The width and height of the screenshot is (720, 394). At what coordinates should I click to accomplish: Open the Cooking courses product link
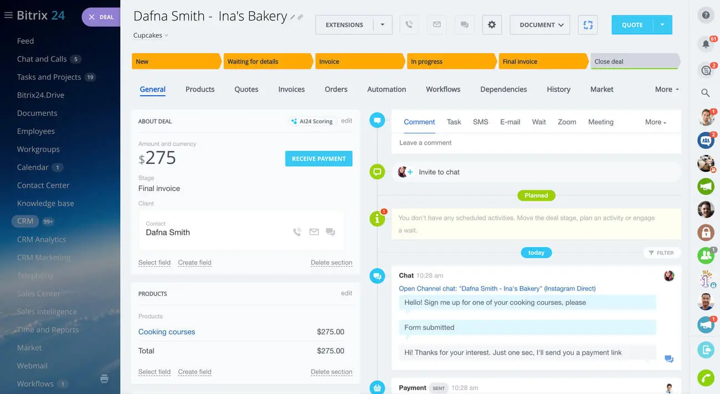[167, 332]
